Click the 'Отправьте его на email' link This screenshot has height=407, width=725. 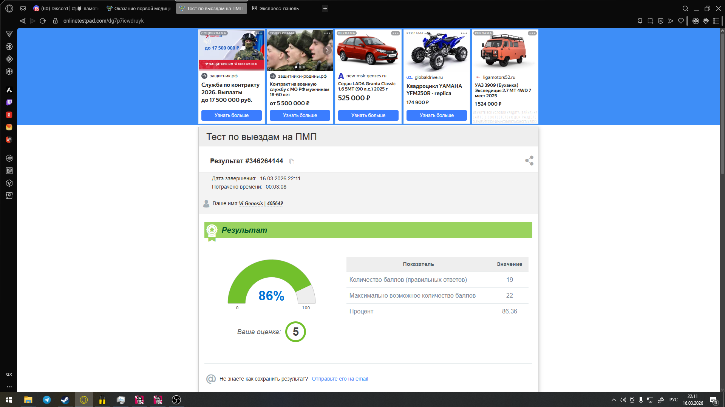coord(340,379)
